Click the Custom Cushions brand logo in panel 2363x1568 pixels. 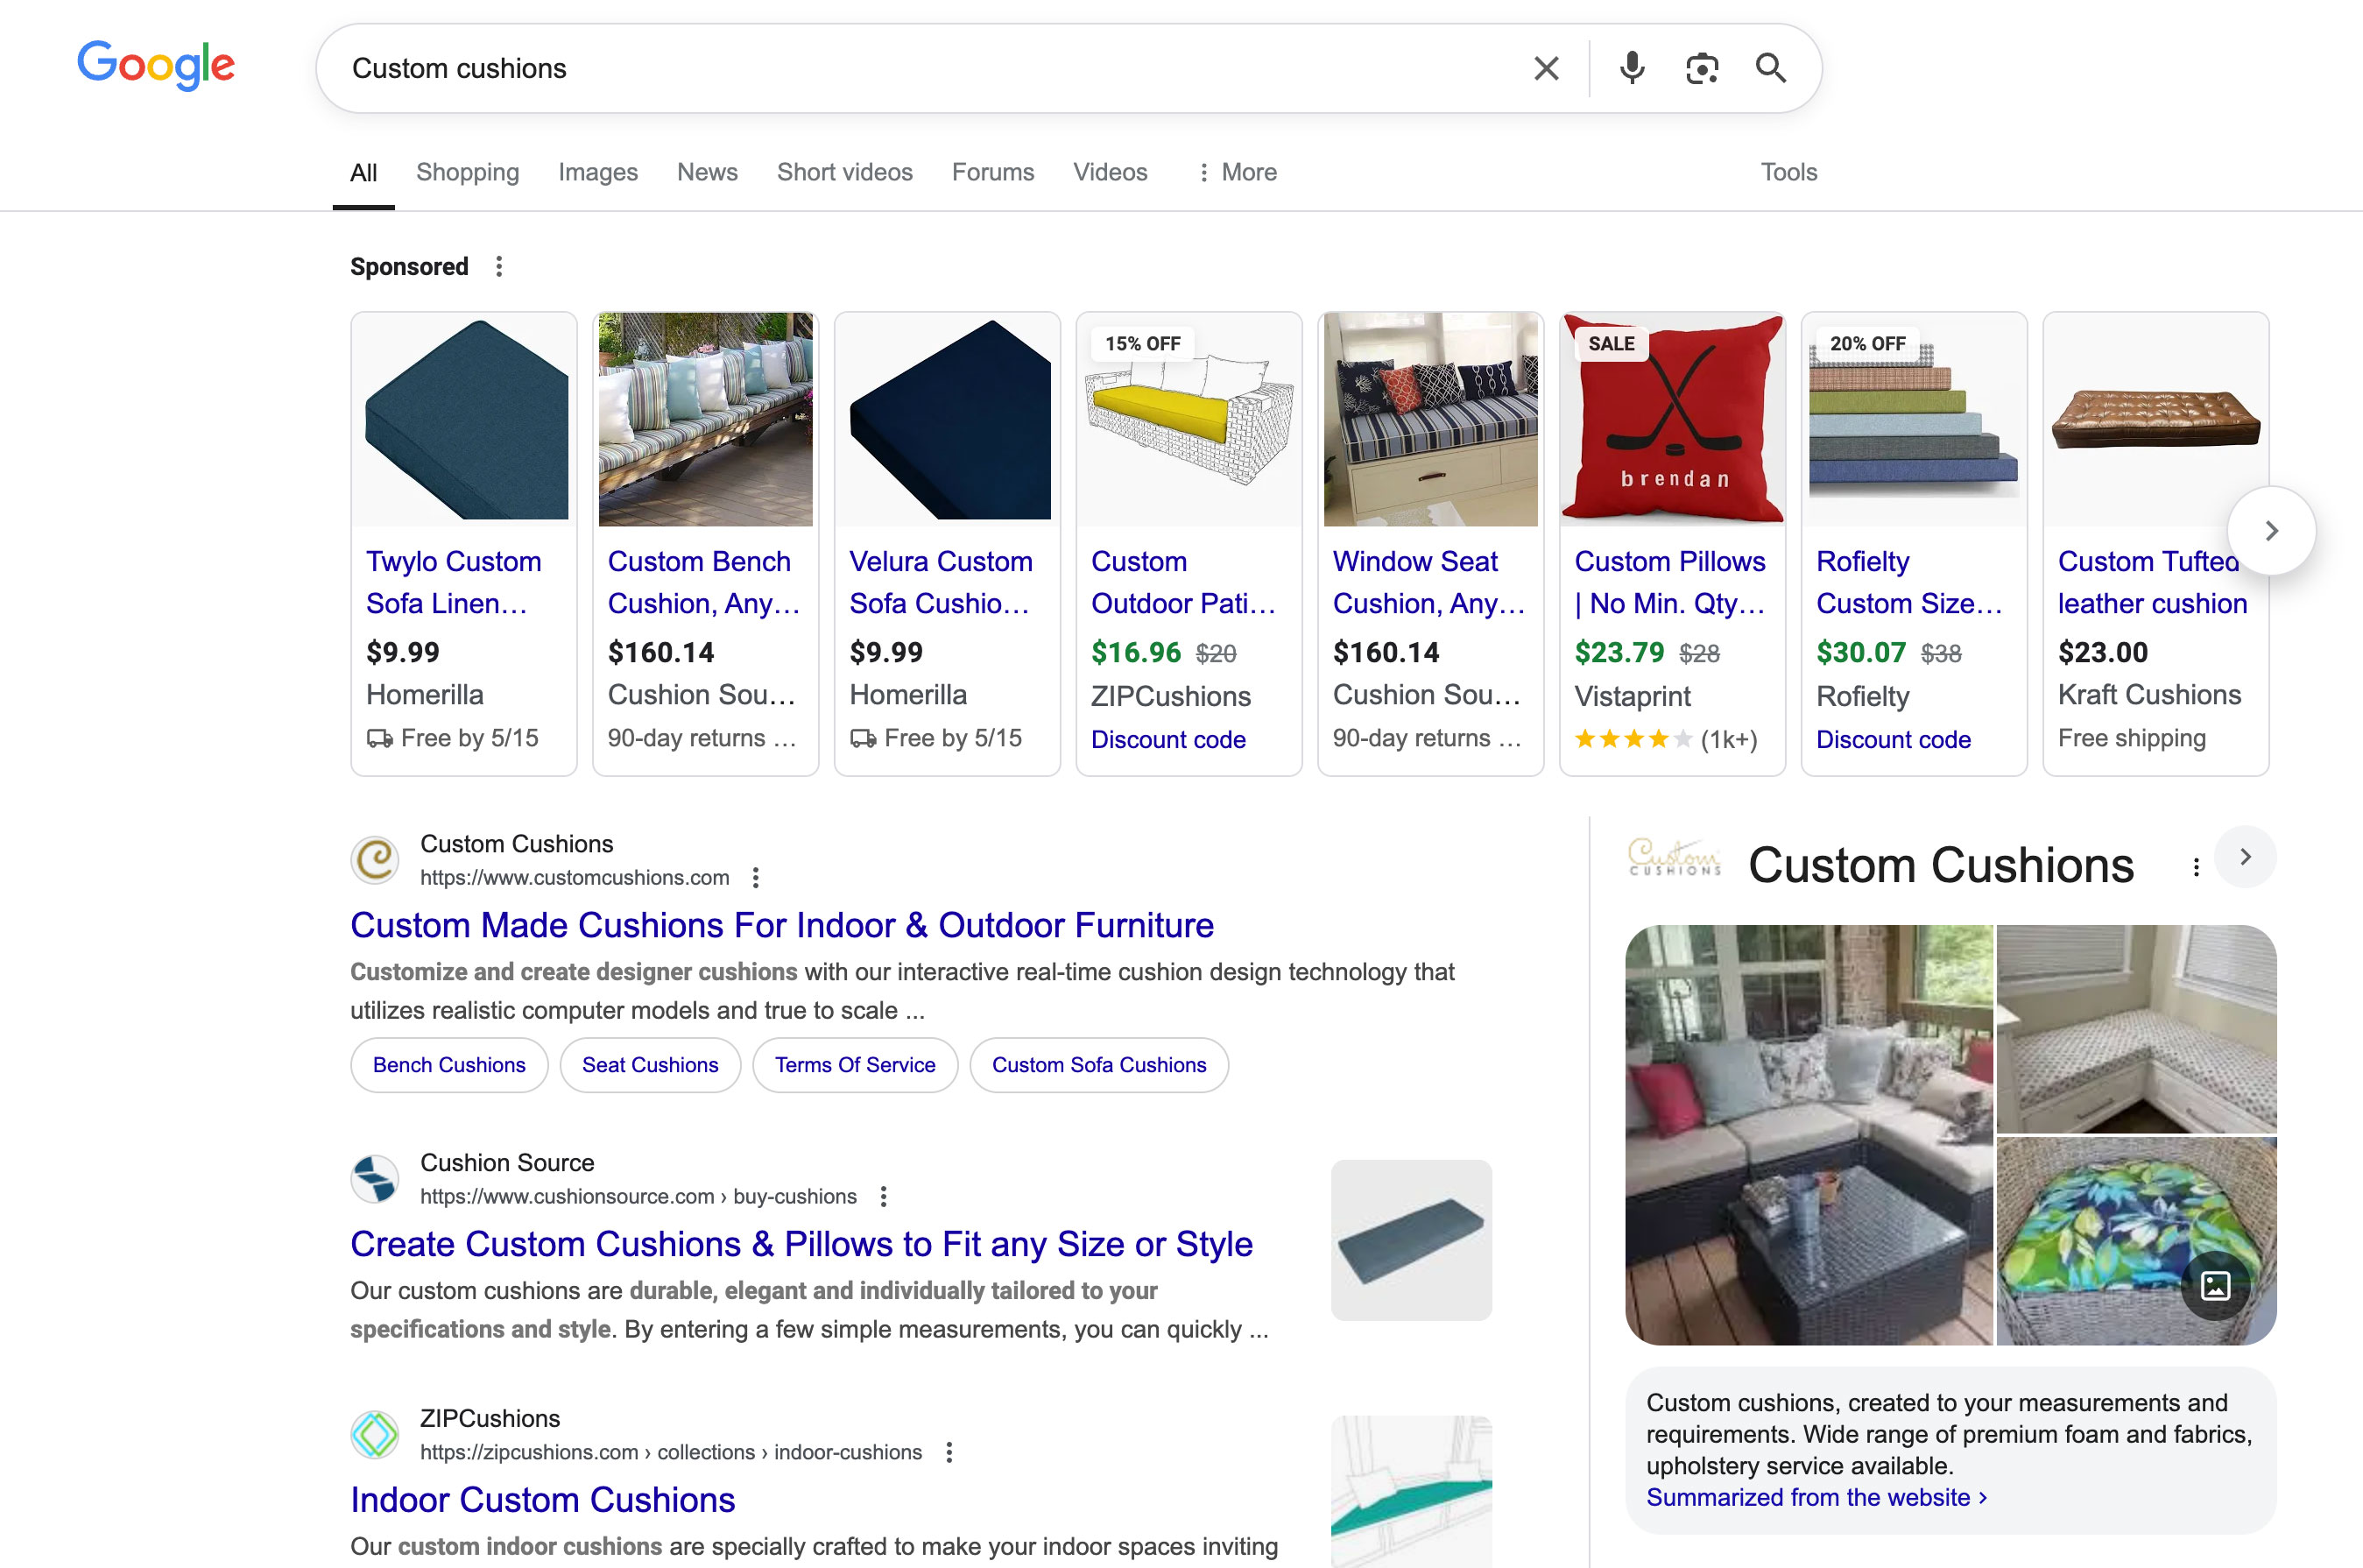click(1675, 858)
